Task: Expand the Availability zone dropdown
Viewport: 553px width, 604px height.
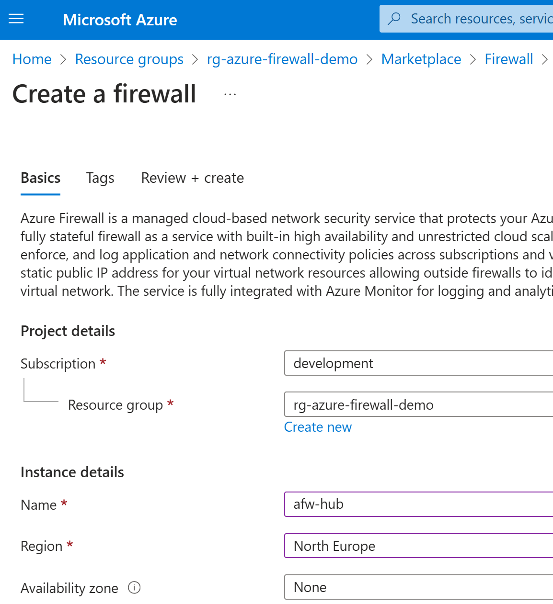Action: (x=418, y=587)
